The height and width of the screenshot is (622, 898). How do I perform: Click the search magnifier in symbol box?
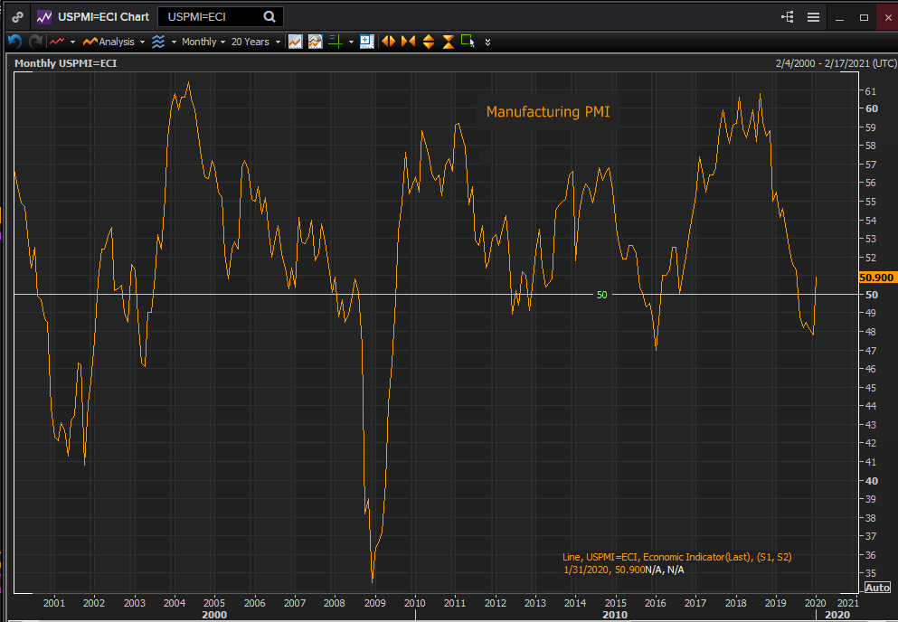click(269, 16)
